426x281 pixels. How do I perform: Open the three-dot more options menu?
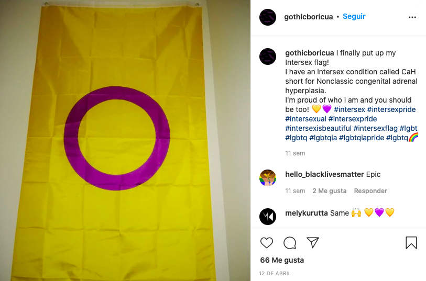[x=412, y=17]
